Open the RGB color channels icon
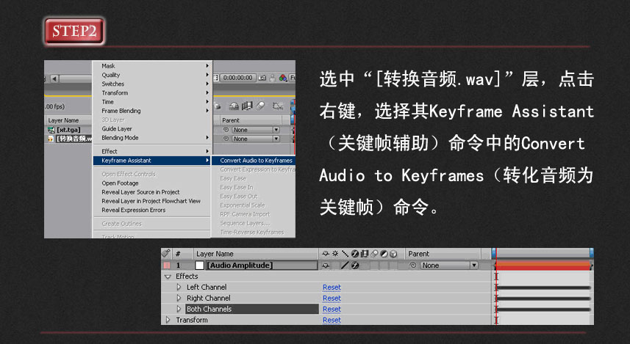630x344 pixels. tap(283, 78)
